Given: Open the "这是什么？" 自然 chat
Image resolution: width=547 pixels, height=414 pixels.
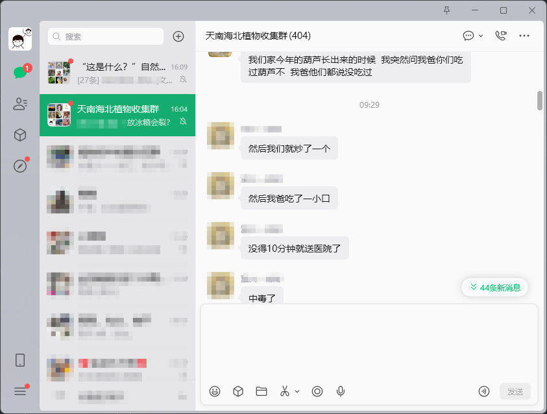Looking at the screenshot, I should (117, 73).
